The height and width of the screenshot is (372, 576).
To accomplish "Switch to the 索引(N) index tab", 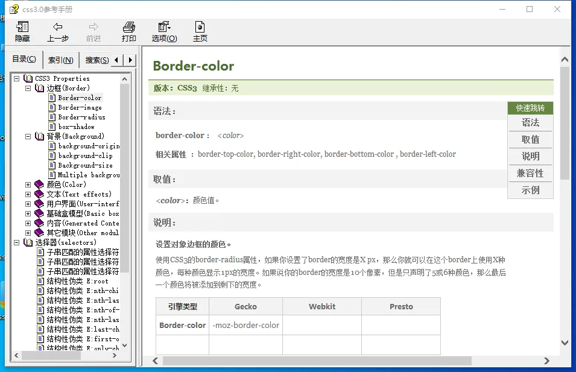I will point(60,60).
